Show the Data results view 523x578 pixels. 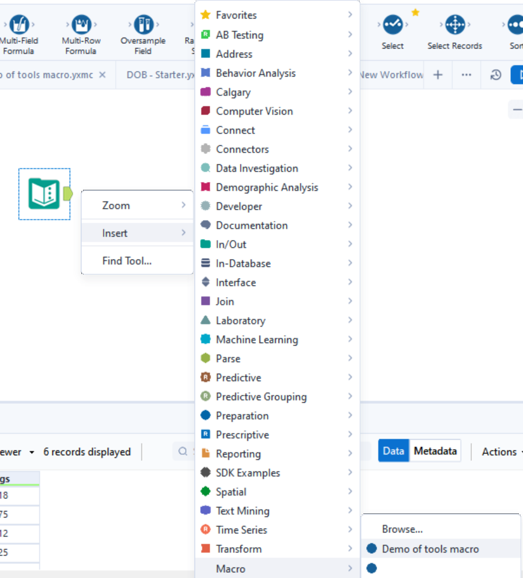[394, 451]
